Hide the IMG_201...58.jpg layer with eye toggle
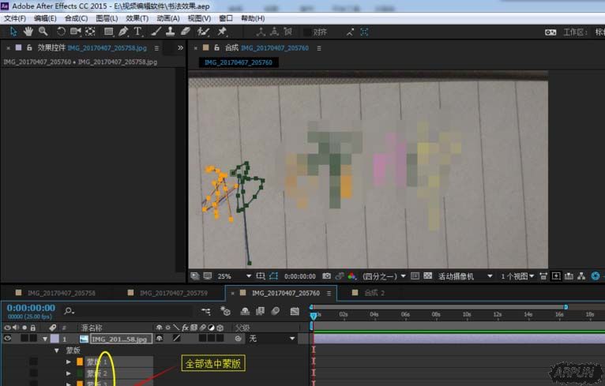 pos(7,339)
